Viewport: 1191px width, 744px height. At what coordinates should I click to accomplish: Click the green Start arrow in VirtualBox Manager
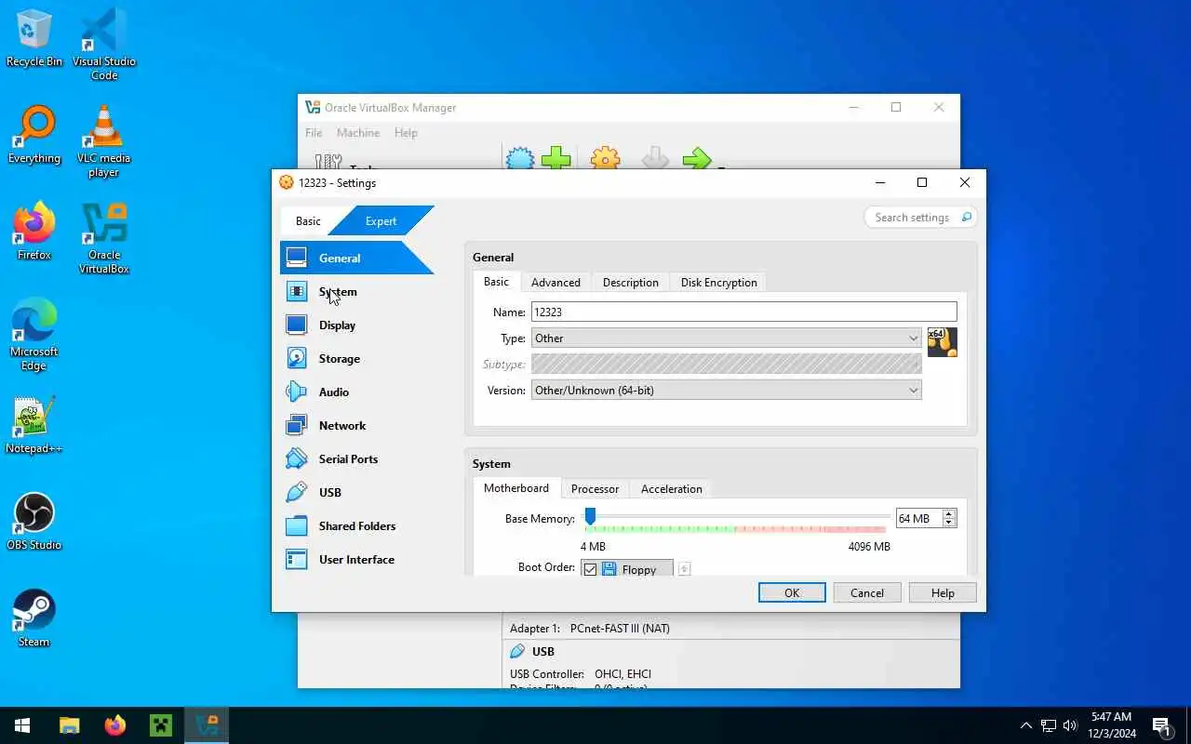(696, 158)
